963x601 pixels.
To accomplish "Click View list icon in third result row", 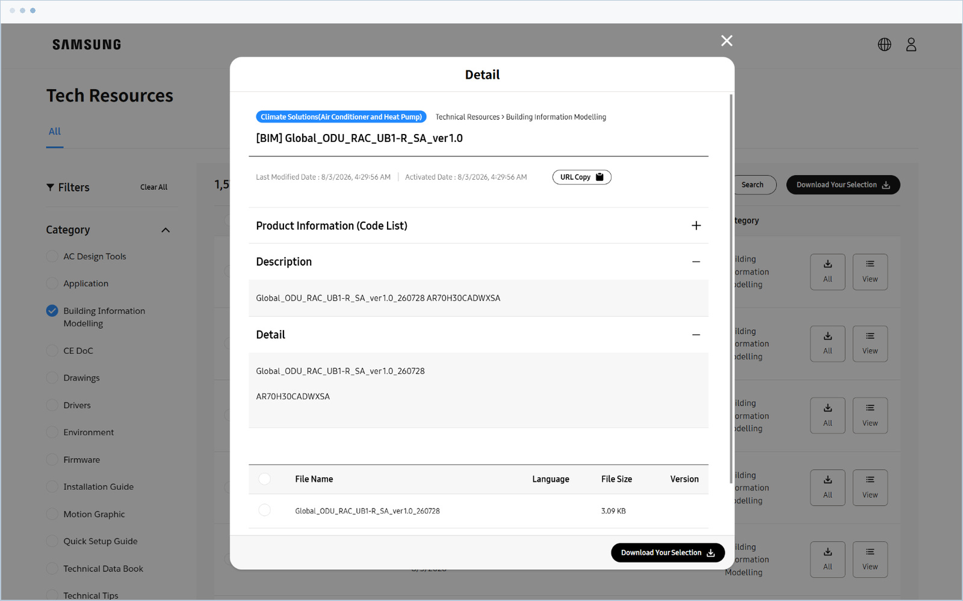I will pos(870,415).
